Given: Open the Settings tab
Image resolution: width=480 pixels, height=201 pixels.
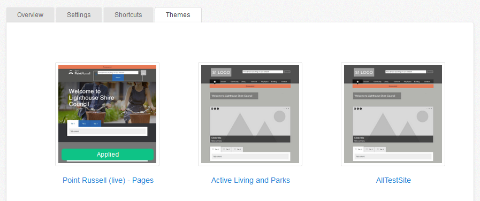Looking at the screenshot, I should point(79,15).
